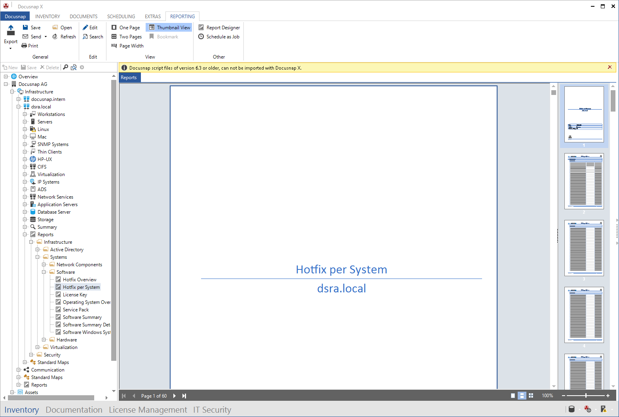Dismiss the yellow script version warning

610,67
